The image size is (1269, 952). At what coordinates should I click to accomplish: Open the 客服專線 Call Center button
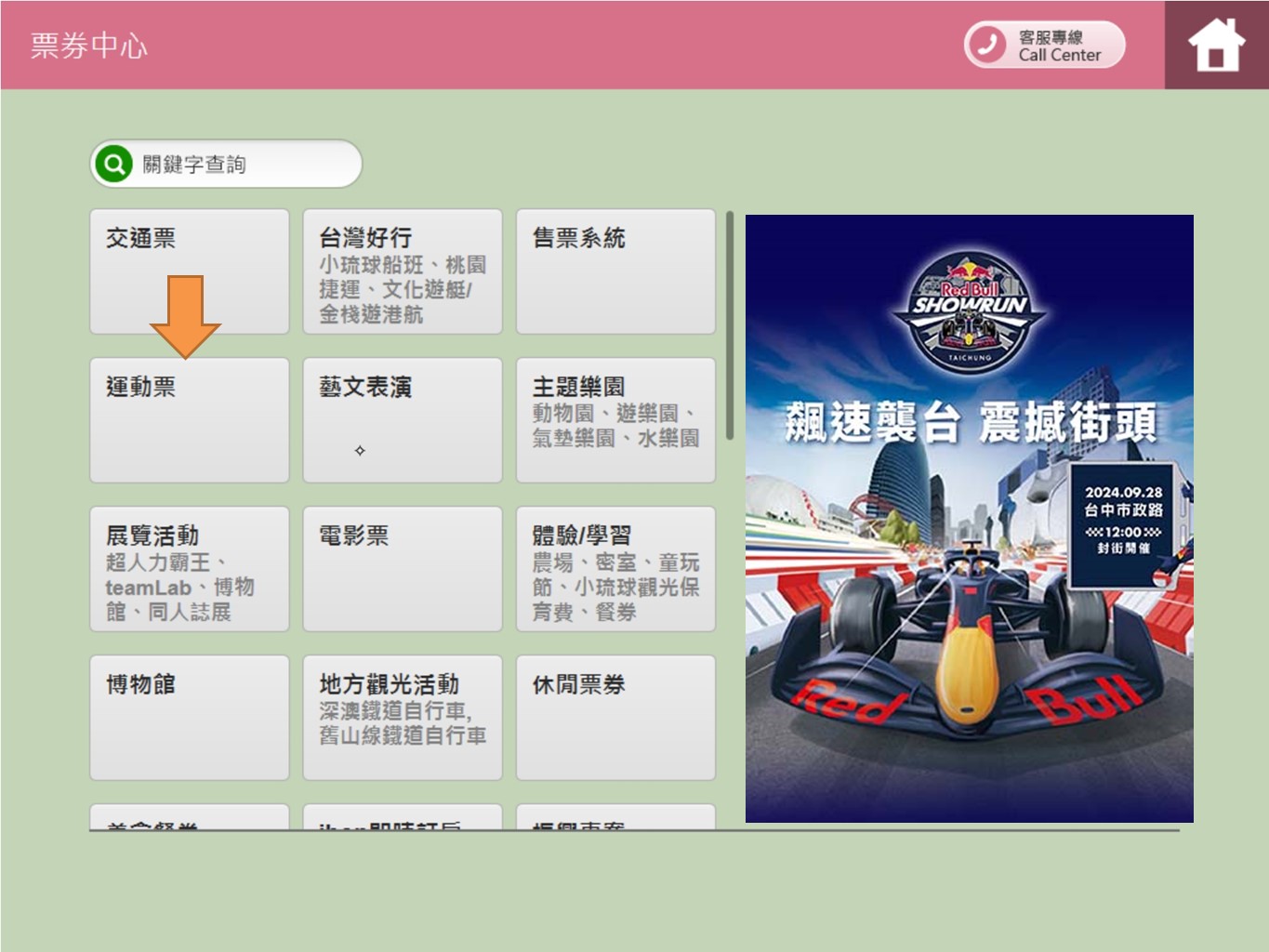(x=1045, y=45)
